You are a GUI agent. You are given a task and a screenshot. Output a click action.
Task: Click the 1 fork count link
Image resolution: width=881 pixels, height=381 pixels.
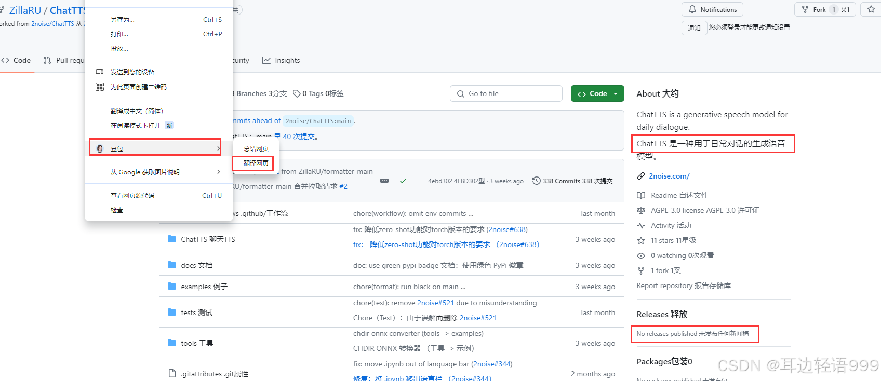coord(665,270)
